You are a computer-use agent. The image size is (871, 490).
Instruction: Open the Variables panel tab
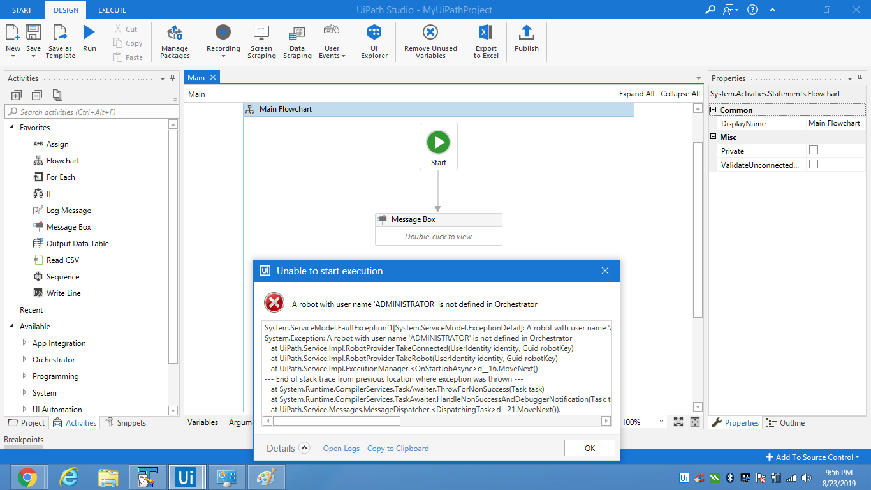(203, 422)
